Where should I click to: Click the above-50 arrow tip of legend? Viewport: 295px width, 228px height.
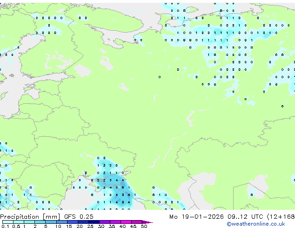click(147, 222)
